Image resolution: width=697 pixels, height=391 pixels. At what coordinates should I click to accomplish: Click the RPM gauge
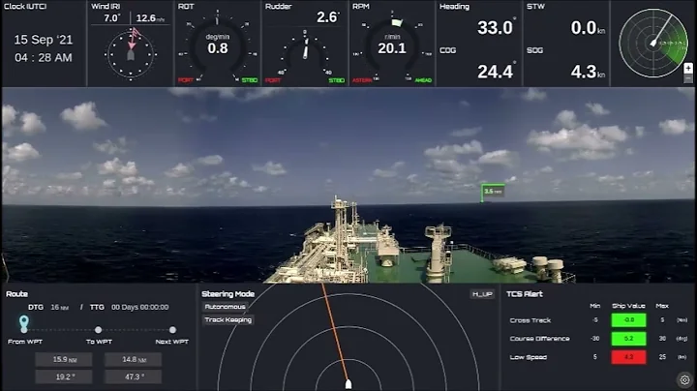[x=392, y=46]
